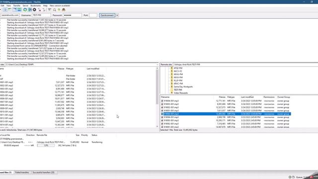Click the local list scroll up arrow
Viewport: 318px width, 179px height.
pyautogui.click(x=157, y=69)
